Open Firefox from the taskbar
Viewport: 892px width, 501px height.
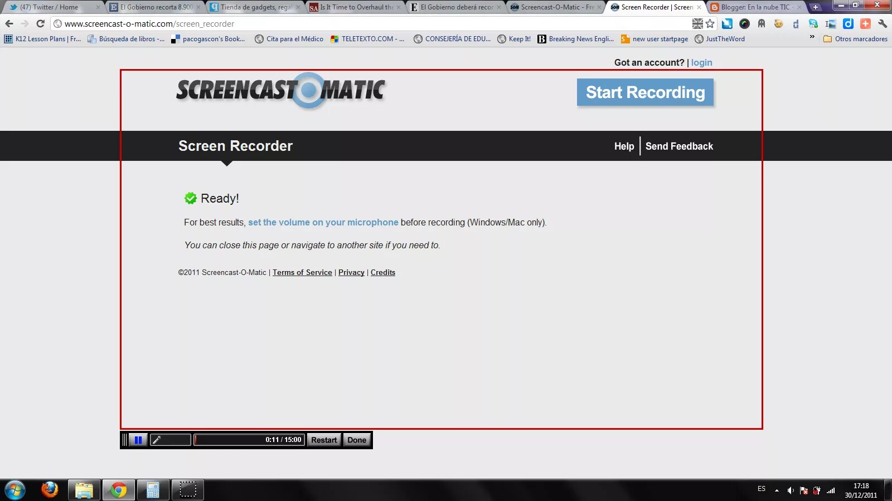point(50,490)
